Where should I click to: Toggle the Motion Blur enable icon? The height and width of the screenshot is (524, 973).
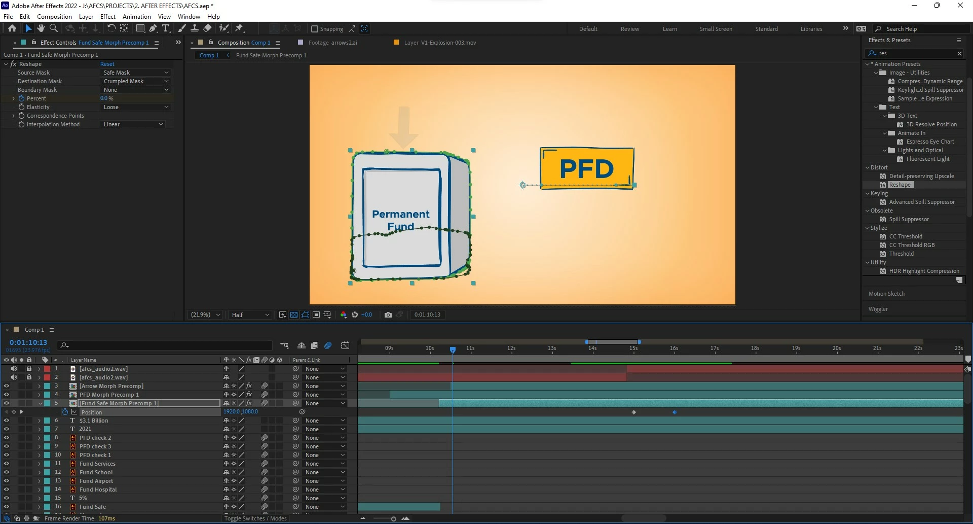pyautogui.click(x=328, y=345)
